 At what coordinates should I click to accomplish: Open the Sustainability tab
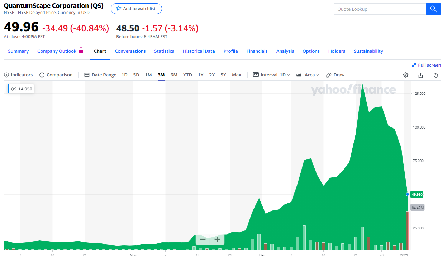pyautogui.click(x=368, y=51)
